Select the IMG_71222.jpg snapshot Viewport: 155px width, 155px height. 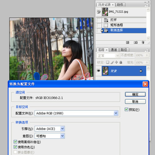point(124,12)
